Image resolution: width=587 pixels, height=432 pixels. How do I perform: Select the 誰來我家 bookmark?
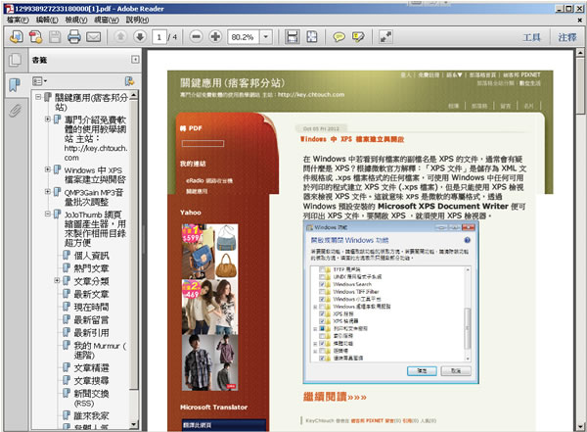click(91, 415)
